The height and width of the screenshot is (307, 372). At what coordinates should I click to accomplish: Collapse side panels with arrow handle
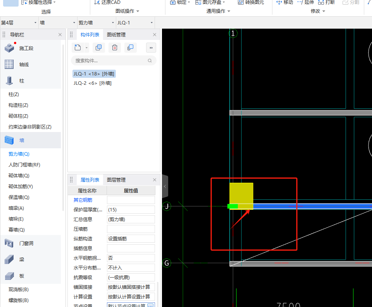coord(165,187)
